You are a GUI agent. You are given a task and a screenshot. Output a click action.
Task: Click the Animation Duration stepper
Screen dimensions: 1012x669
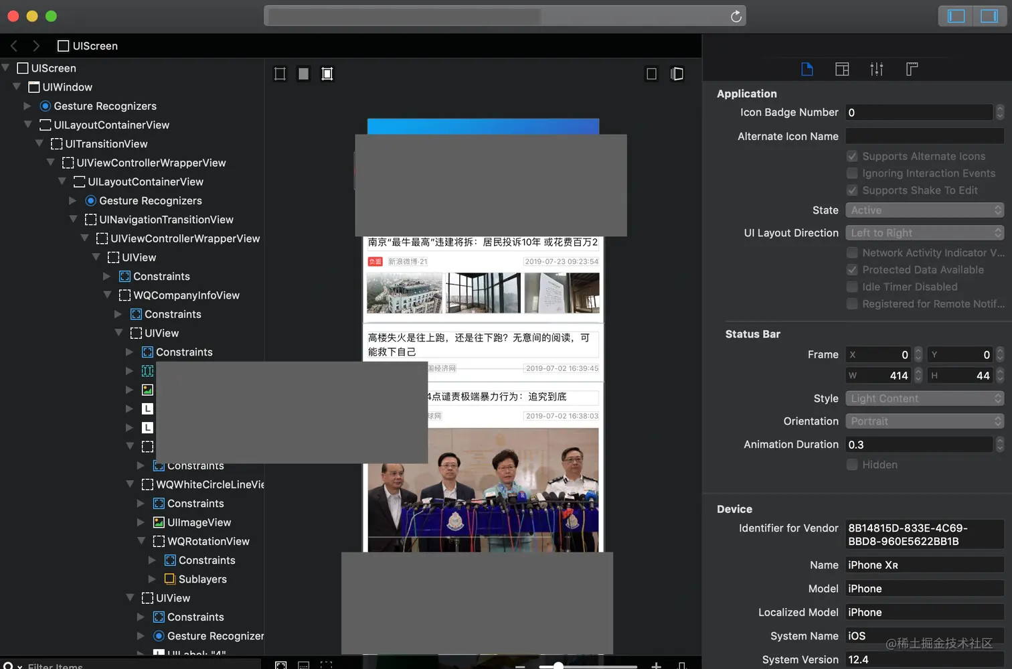point(1000,445)
